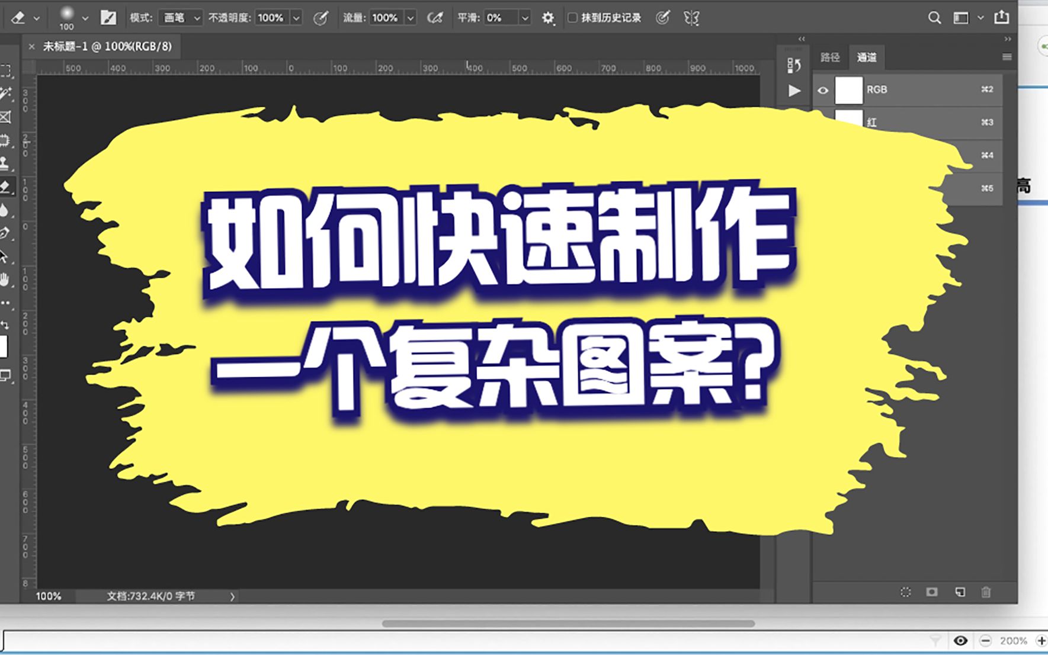This screenshot has height=655, width=1048.
Task: Click the delete channel trash icon
Action: click(986, 592)
